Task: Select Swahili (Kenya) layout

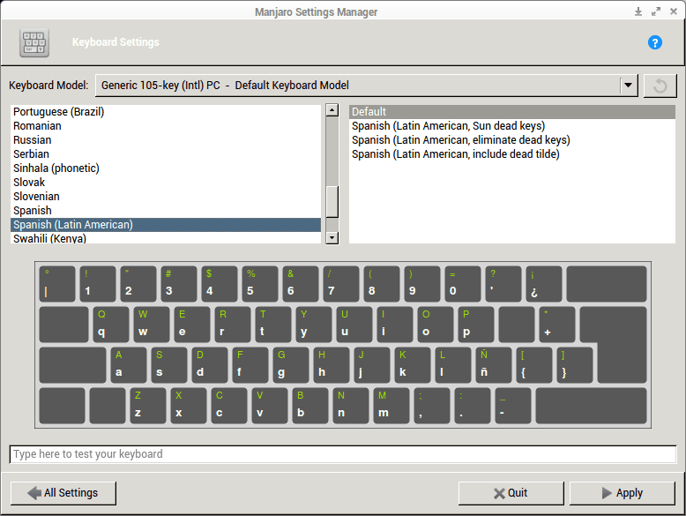Action: click(166, 238)
